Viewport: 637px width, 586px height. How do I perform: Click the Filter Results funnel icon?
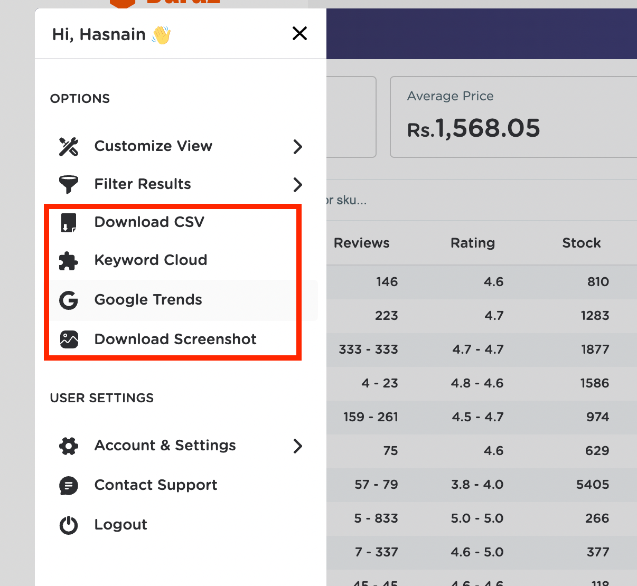(69, 184)
